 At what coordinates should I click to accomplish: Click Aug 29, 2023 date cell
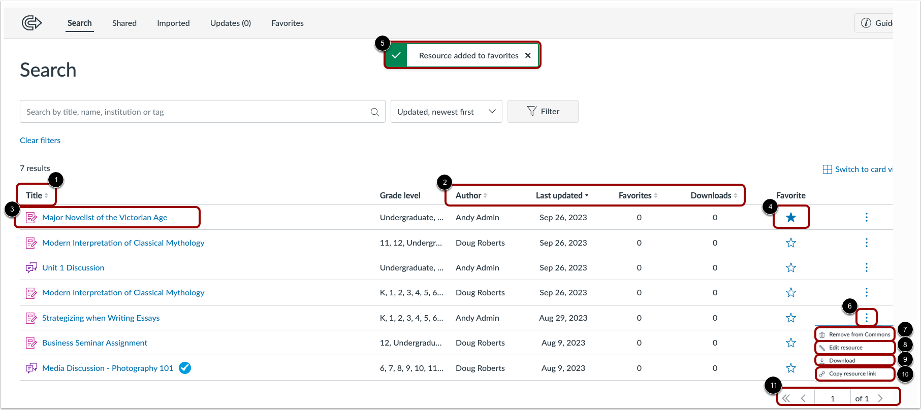(x=563, y=318)
